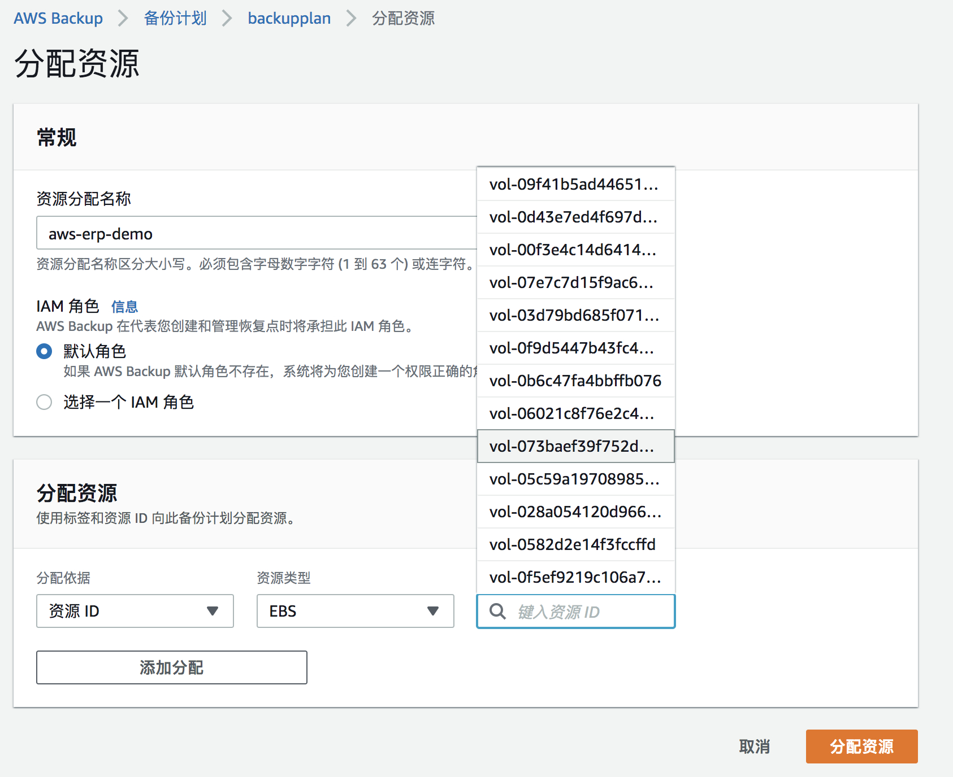The height and width of the screenshot is (777, 953).
Task: Click the add assignment button
Action: tap(171, 667)
